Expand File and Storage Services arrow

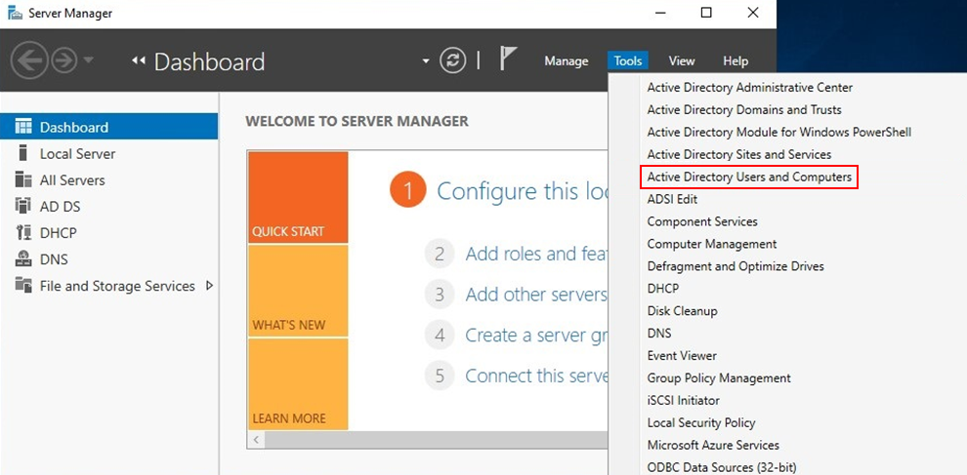(209, 286)
